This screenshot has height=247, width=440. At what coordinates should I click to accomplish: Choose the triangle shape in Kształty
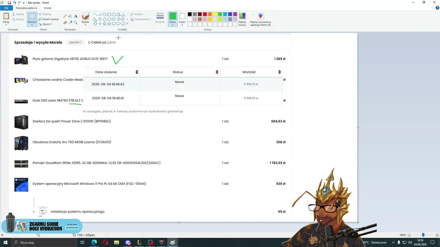pyautogui.click(x=123, y=15)
